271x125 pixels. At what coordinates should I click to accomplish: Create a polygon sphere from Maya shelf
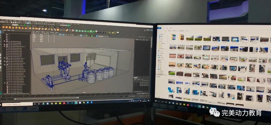tap(3, 27)
